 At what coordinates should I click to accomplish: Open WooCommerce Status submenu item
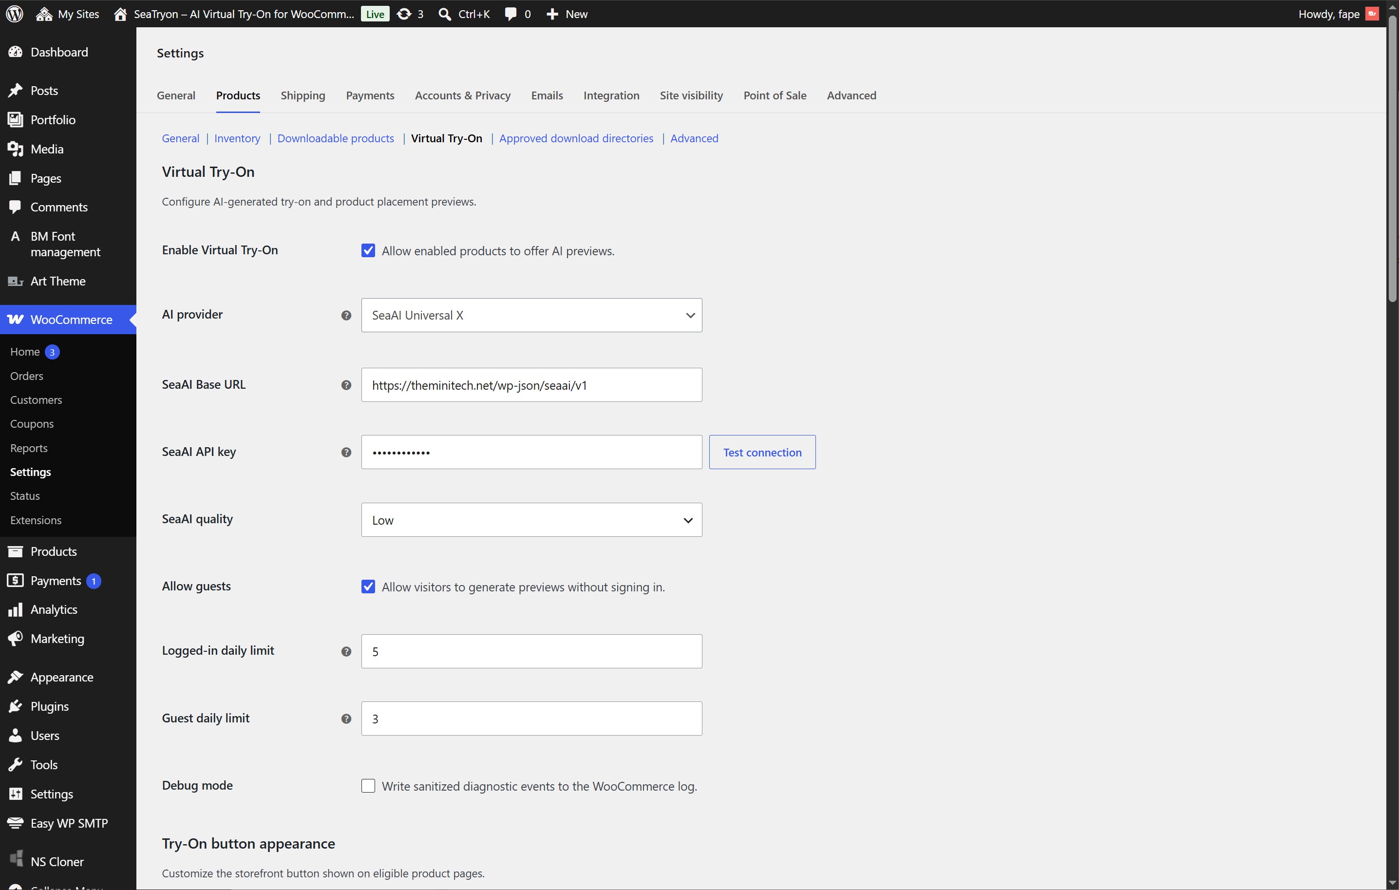click(25, 496)
